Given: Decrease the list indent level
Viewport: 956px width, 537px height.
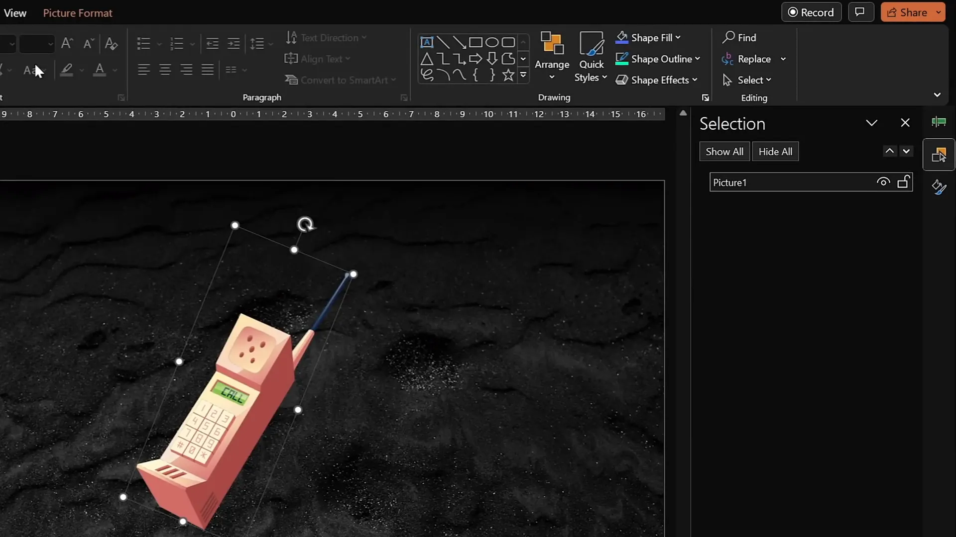Looking at the screenshot, I should click(213, 44).
